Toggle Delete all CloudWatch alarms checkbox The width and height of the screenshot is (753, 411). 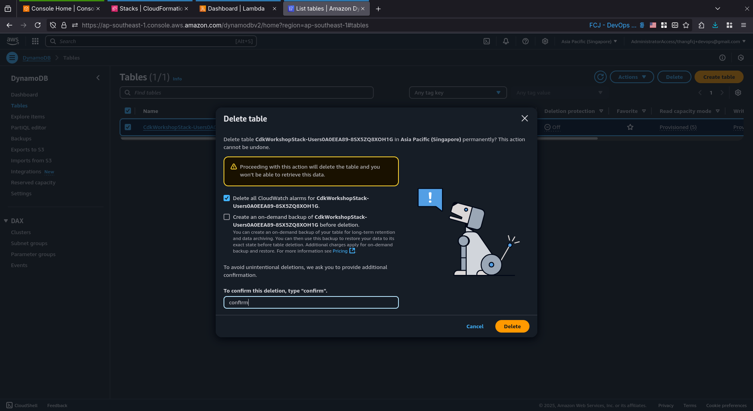227,198
